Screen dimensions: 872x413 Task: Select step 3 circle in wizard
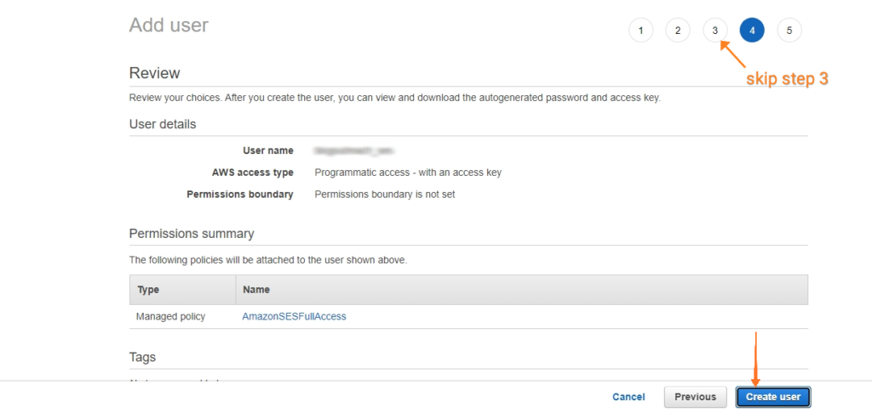pyautogui.click(x=715, y=31)
